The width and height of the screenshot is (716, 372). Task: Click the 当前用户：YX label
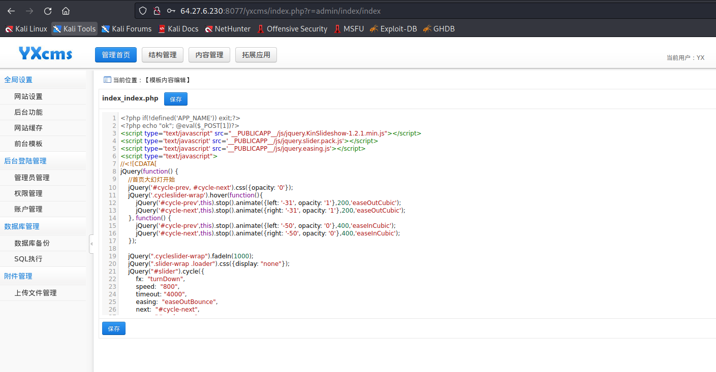pos(685,58)
